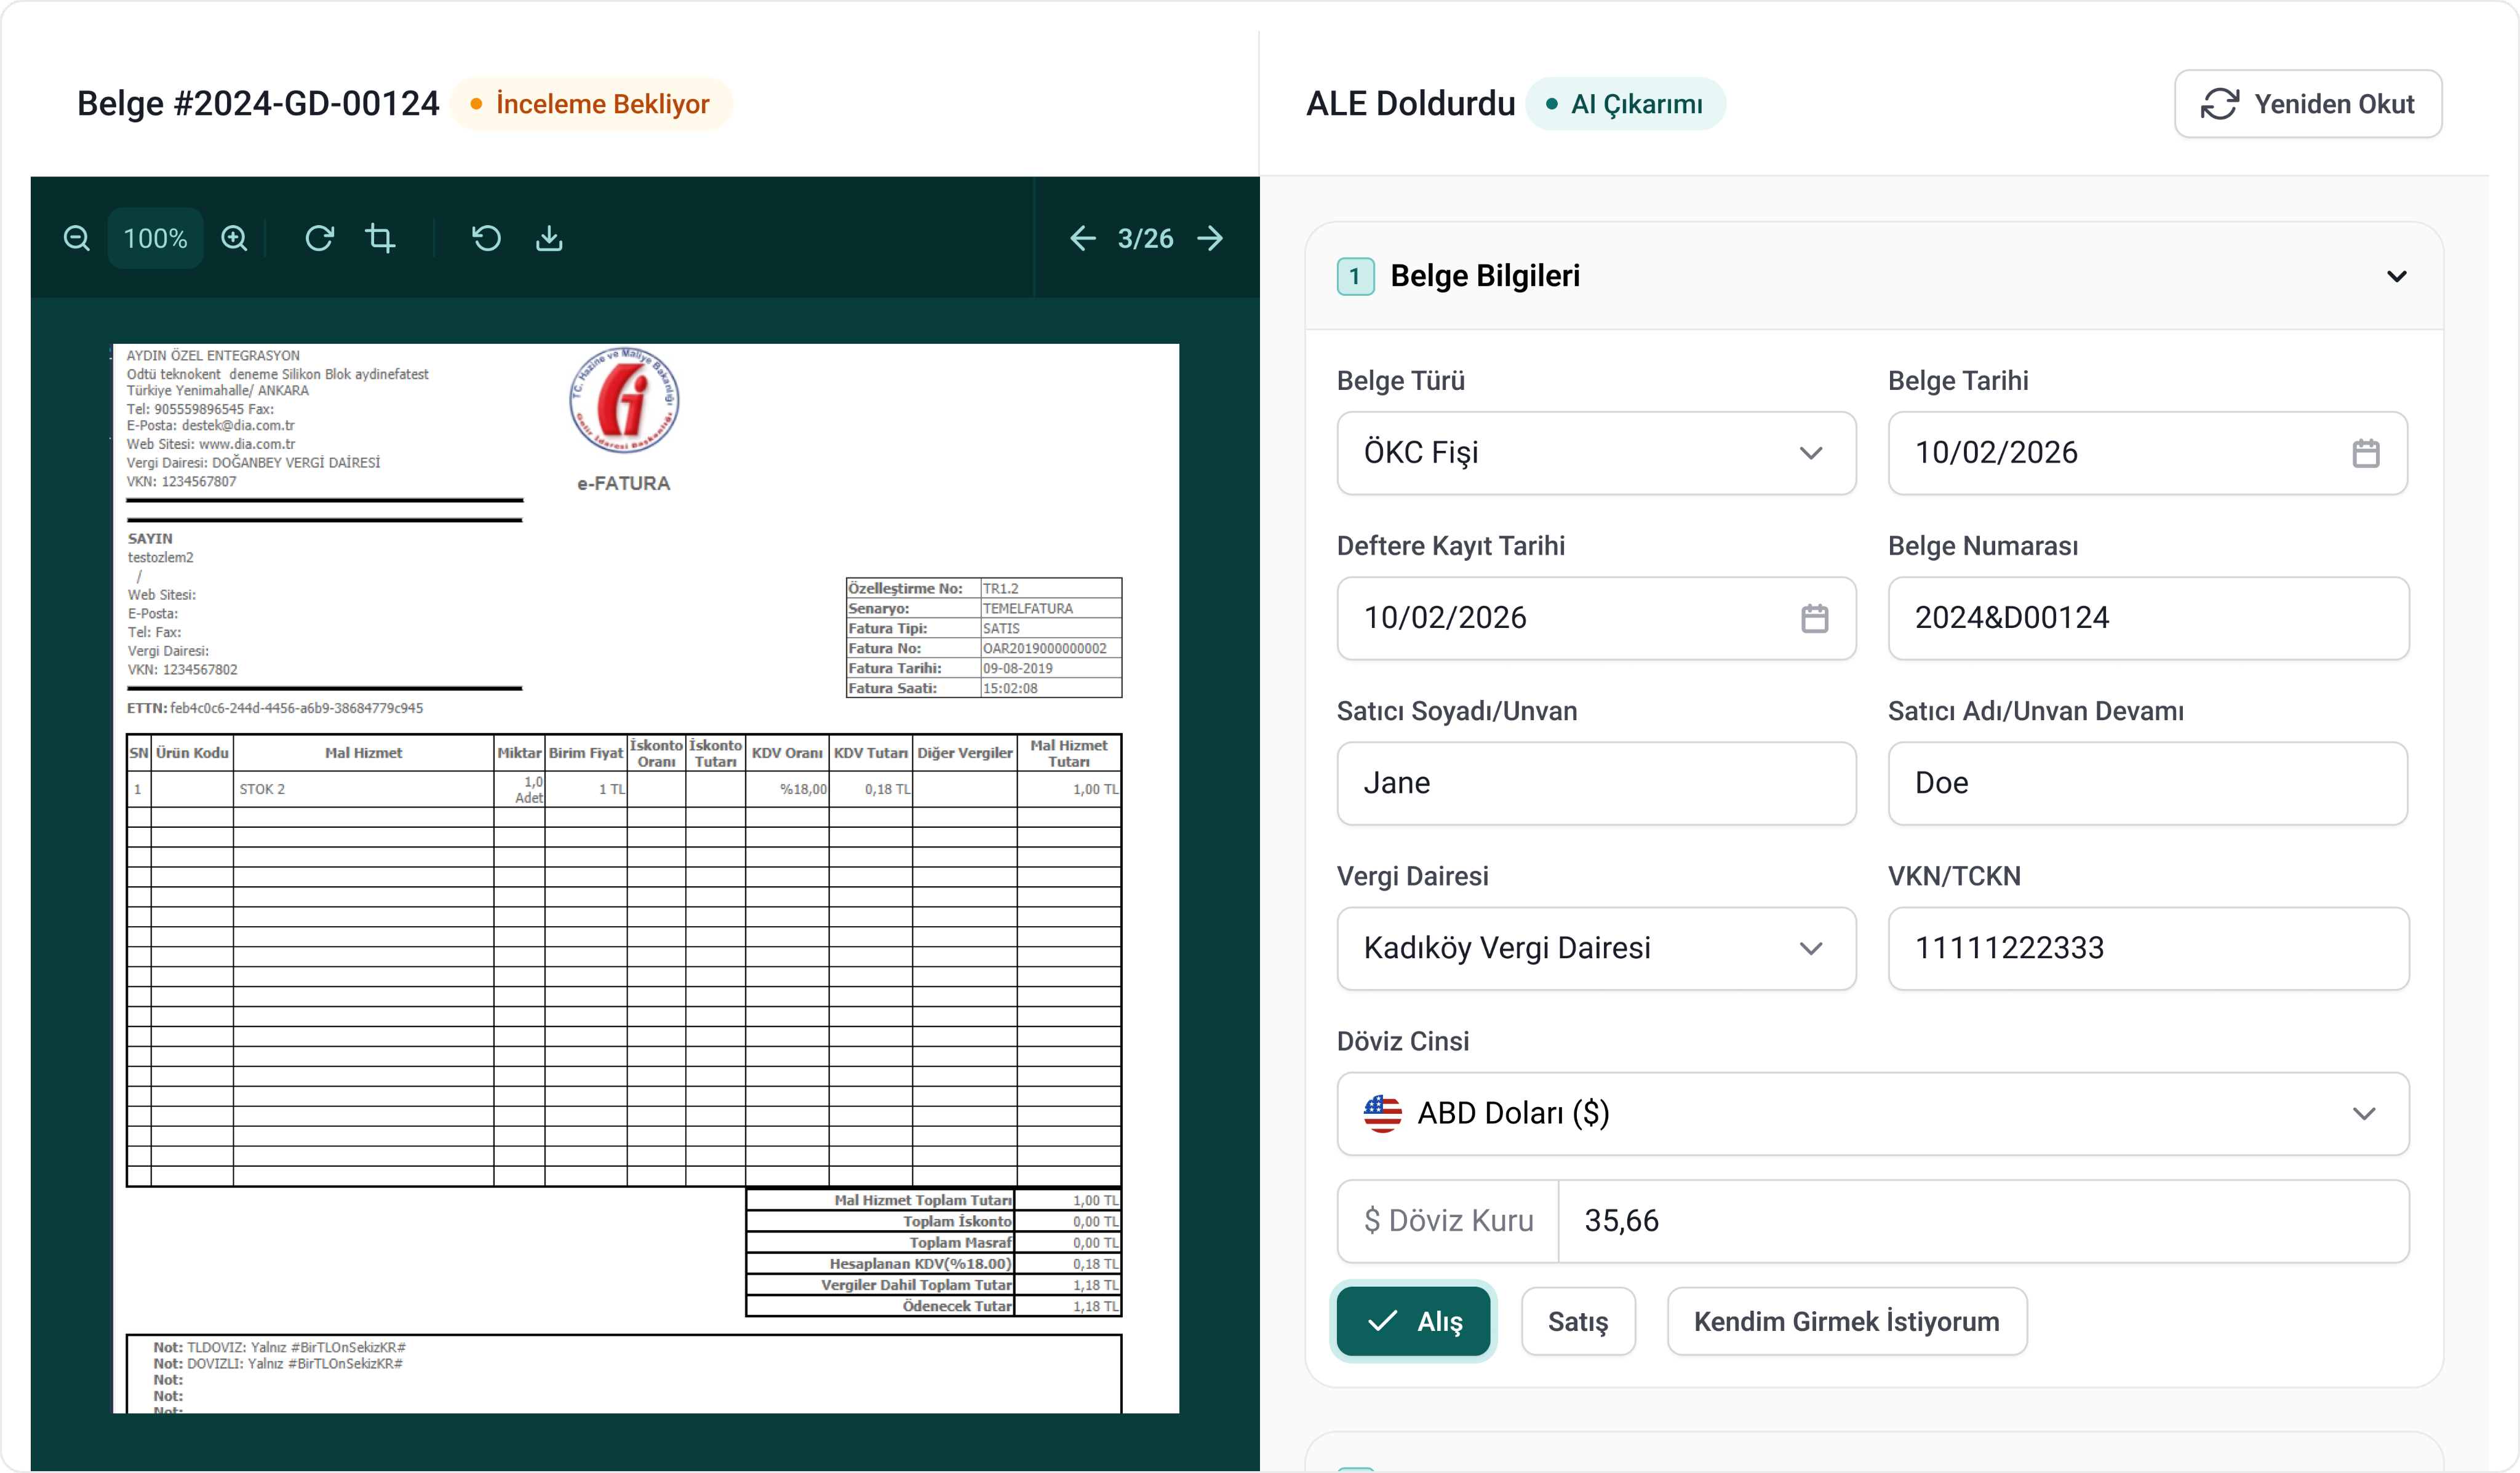
Task: Open calendar for Deftere Kayıt Tarihi
Action: point(1814,618)
